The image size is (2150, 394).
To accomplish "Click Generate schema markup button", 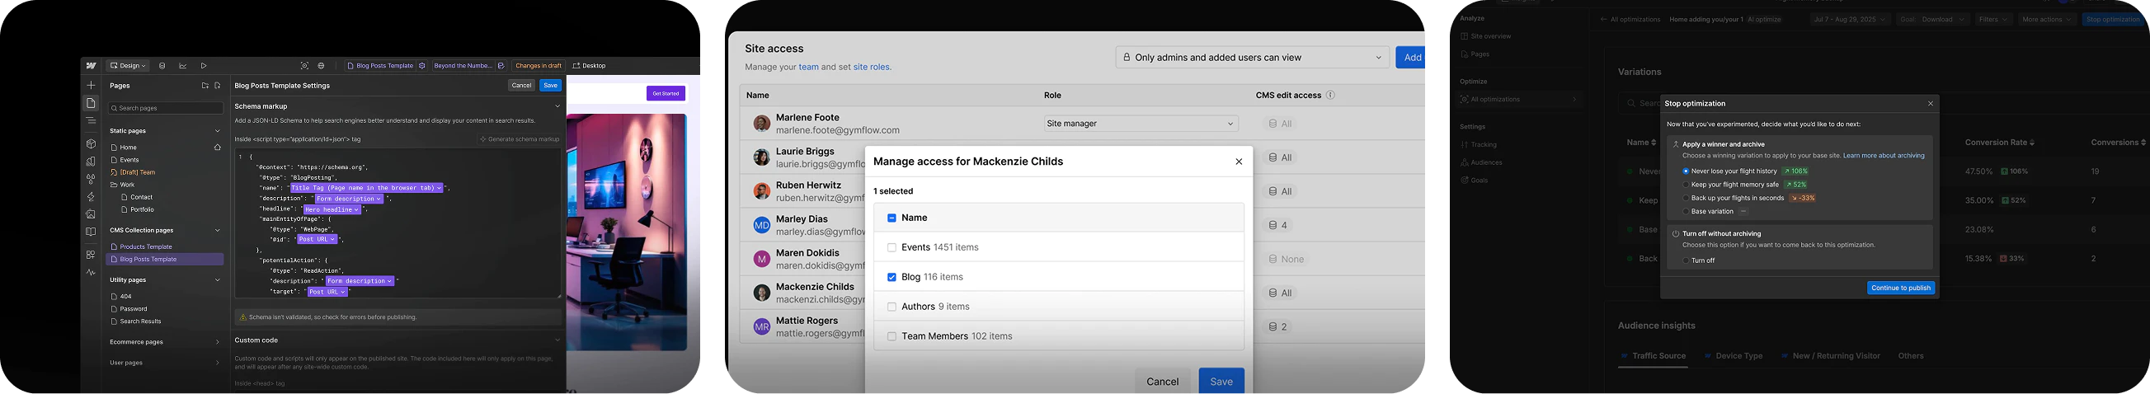I will click(x=520, y=139).
